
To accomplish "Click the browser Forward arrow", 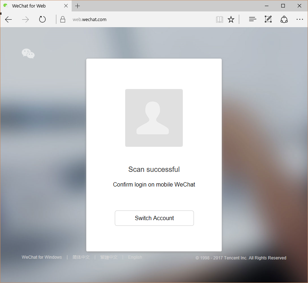I will [25, 20].
